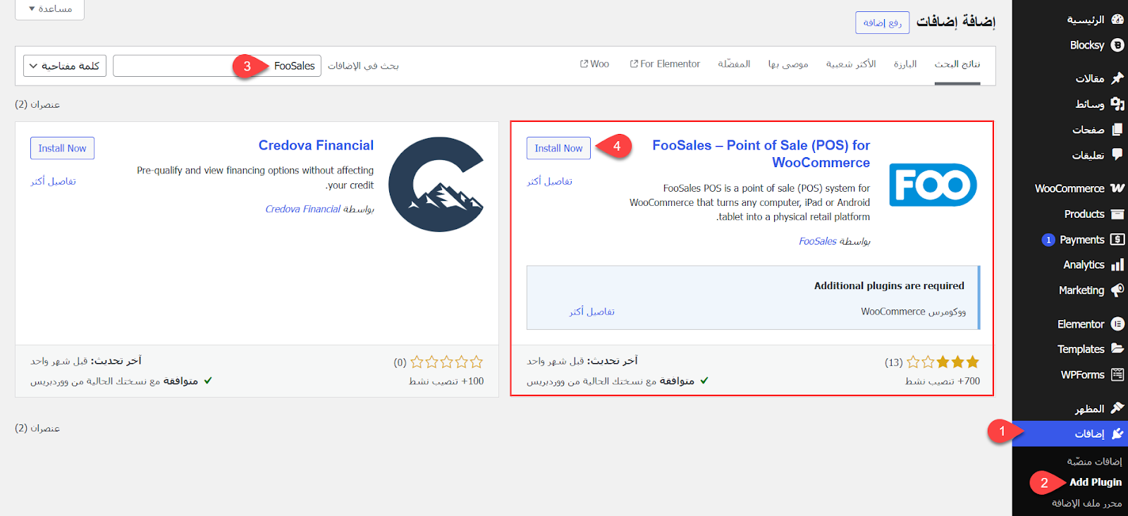The width and height of the screenshot is (1128, 516).
Task: Click the Payments icon in sidebar
Action: [x=1117, y=240]
